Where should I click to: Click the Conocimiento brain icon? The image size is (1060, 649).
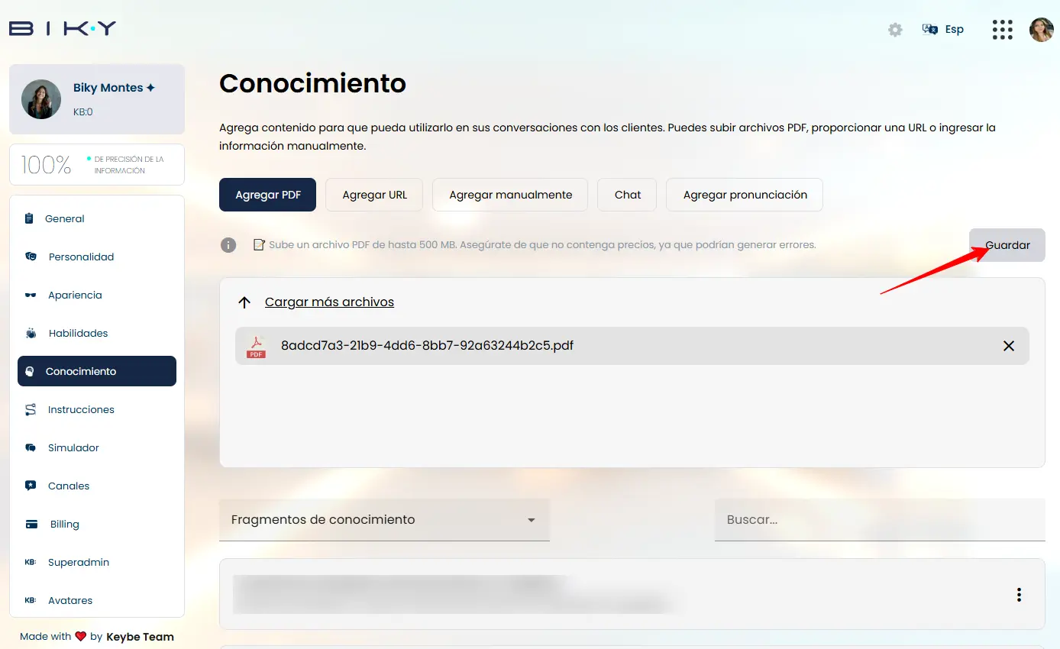click(x=30, y=372)
